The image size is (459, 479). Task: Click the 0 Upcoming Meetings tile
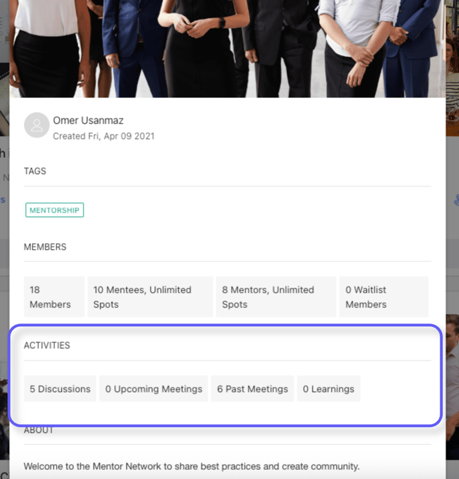pyautogui.click(x=153, y=388)
